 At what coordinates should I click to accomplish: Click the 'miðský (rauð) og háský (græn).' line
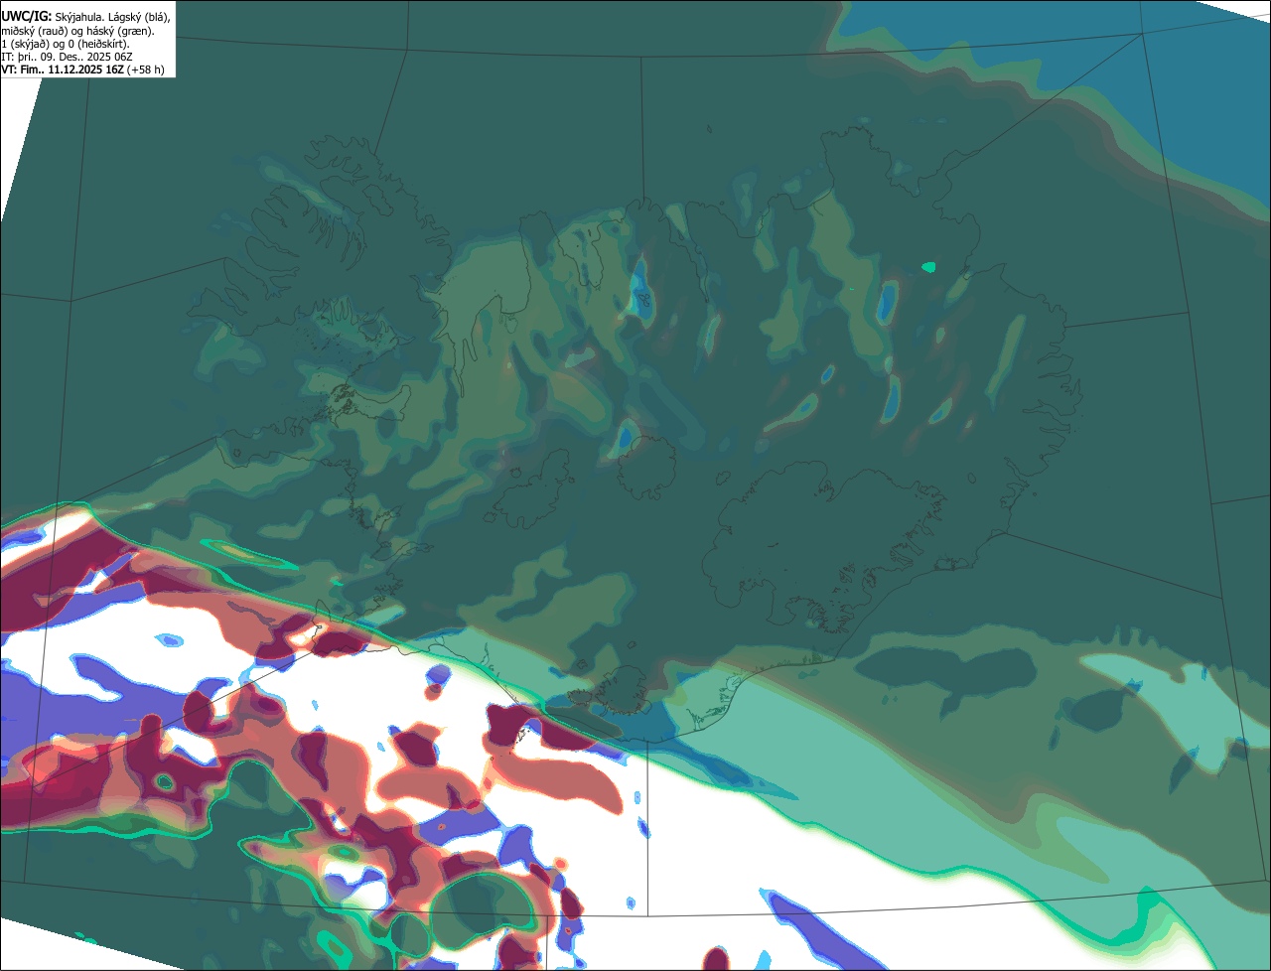click(x=76, y=31)
